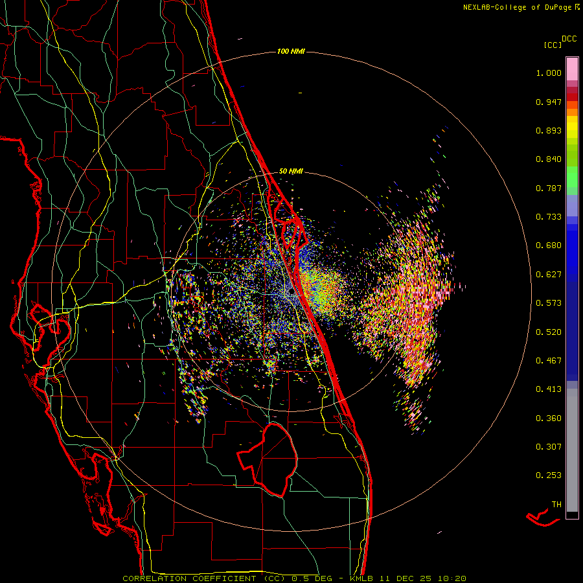Click the 0.413 scale value
Image resolution: width=583 pixels, height=583 pixels.
tap(549, 389)
